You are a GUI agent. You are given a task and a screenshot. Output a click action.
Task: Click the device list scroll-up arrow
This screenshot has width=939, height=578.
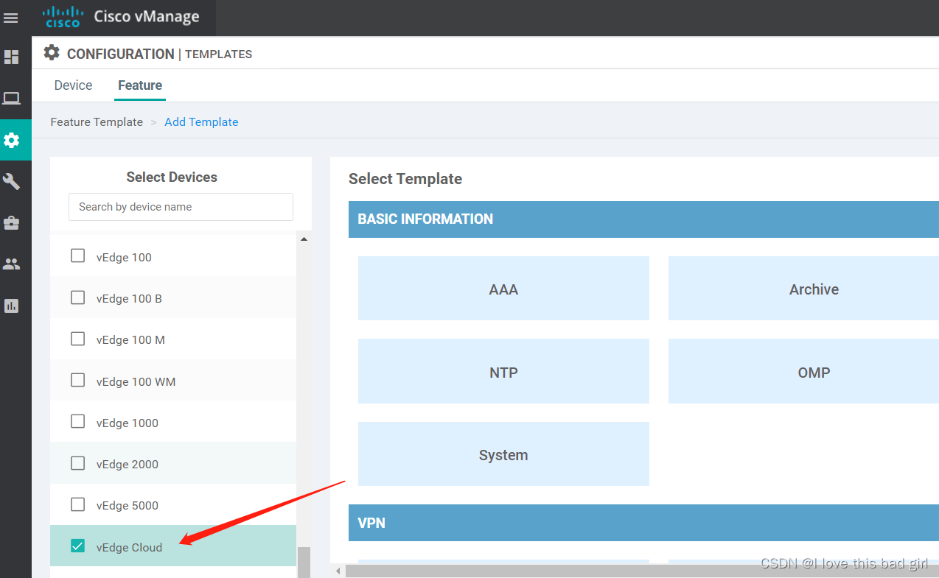pos(304,239)
